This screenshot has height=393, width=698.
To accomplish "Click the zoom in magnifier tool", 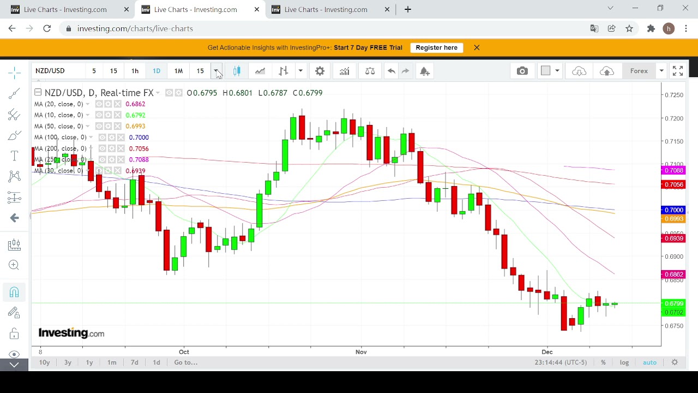I will coord(14,265).
